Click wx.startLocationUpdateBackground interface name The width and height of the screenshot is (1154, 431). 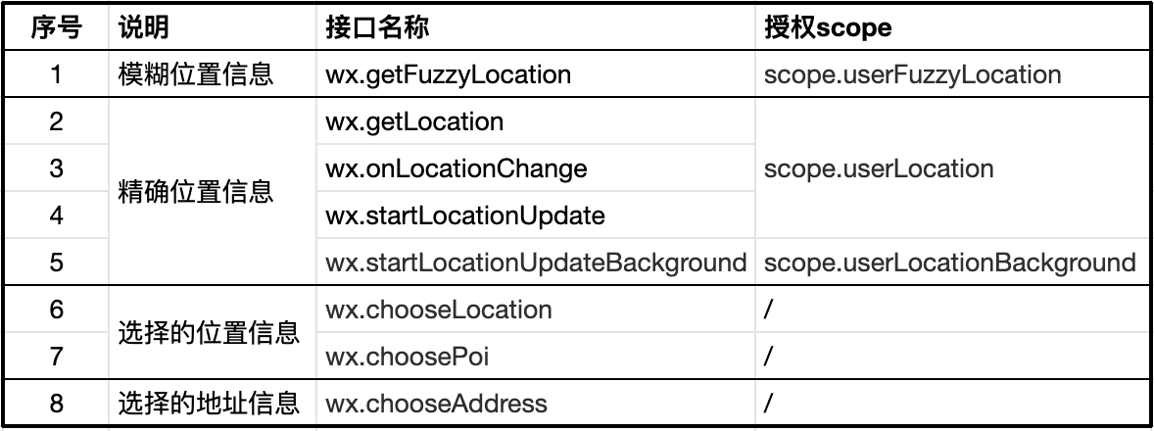point(537,263)
